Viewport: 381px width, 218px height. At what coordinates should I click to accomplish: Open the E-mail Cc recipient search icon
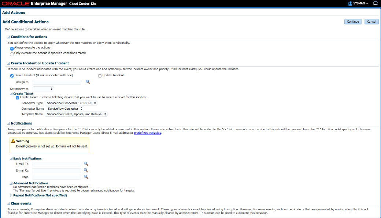pyautogui.click(x=86, y=170)
